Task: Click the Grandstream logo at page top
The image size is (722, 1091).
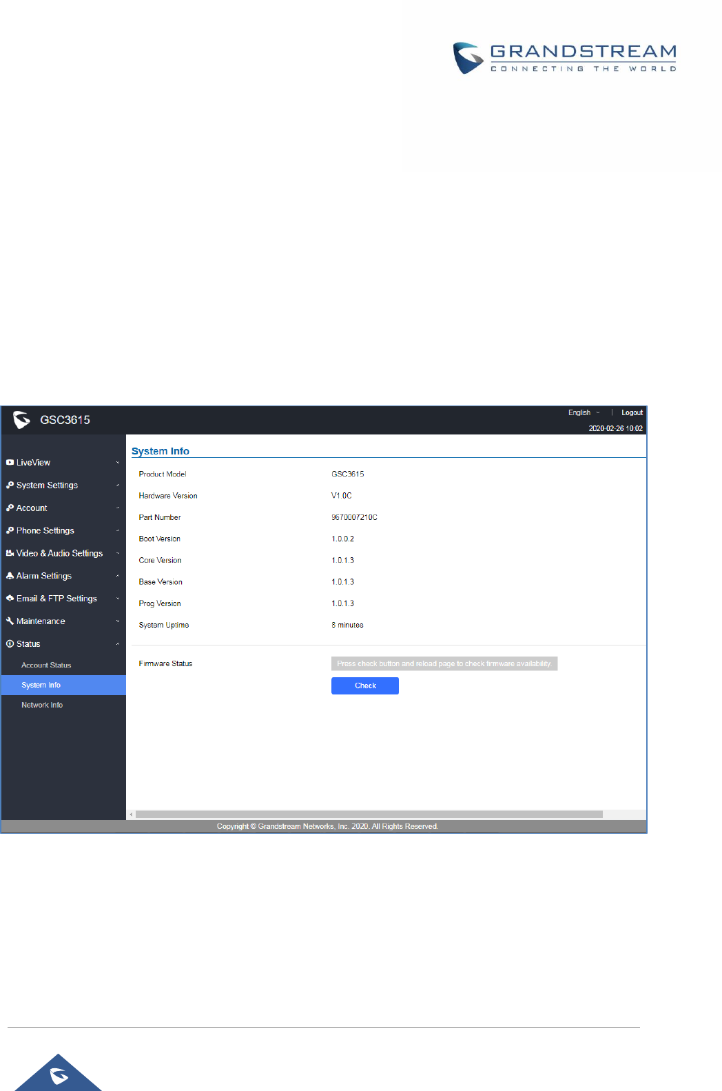Action: [564, 58]
